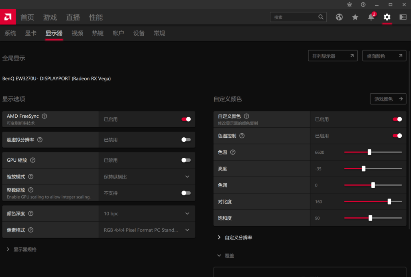This screenshot has height=277, width=411.
Task: Show help for GPU 缩放
Action: [x=33, y=160]
